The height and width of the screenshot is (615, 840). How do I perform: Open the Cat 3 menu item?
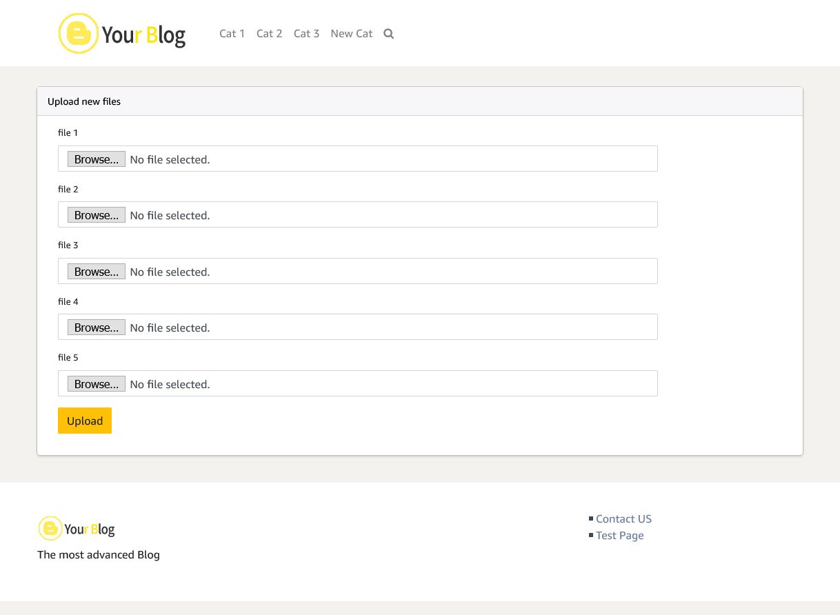(x=307, y=34)
